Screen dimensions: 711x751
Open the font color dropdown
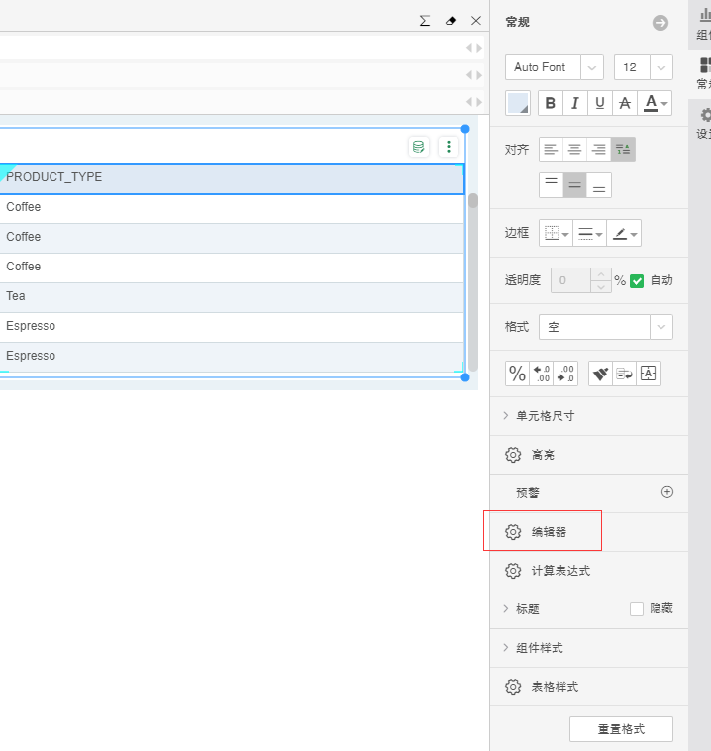[x=655, y=103]
